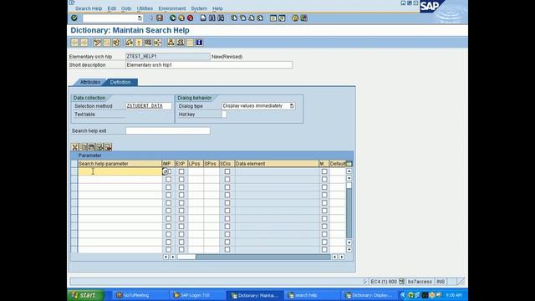535x301 pixels.
Task: Click the table horizontal scrollbar thumb
Action: (x=186, y=257)
